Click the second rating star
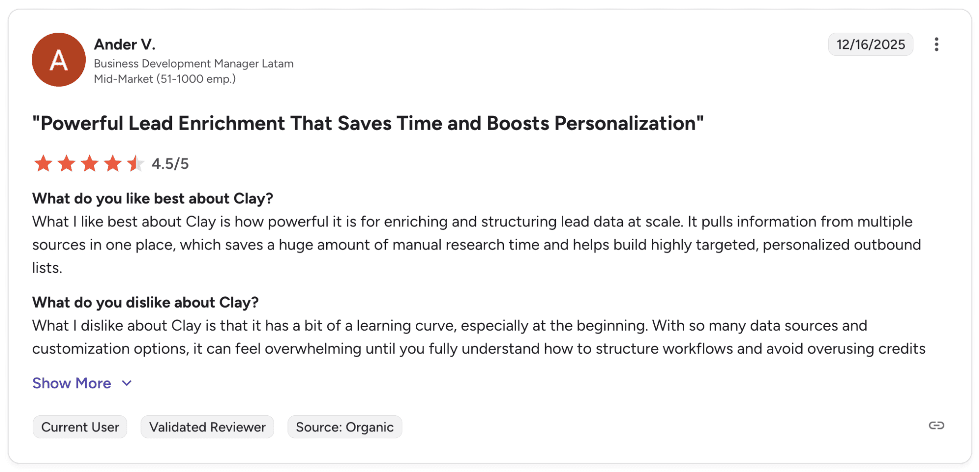Image resolution: width=979 pixels, height=472 pixels. [x=66, y=163]
